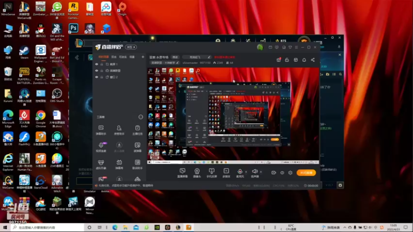Click the stream preview canvas
The height and width of the screenshot is (232, 413).
tap(233, 115)
